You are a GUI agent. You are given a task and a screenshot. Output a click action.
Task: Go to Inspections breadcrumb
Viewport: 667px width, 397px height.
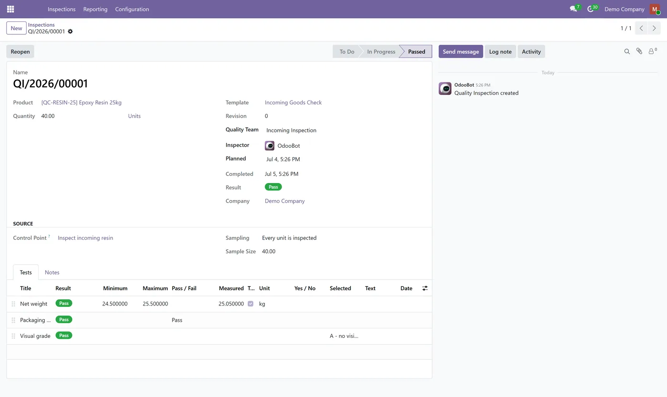[41, 25]
